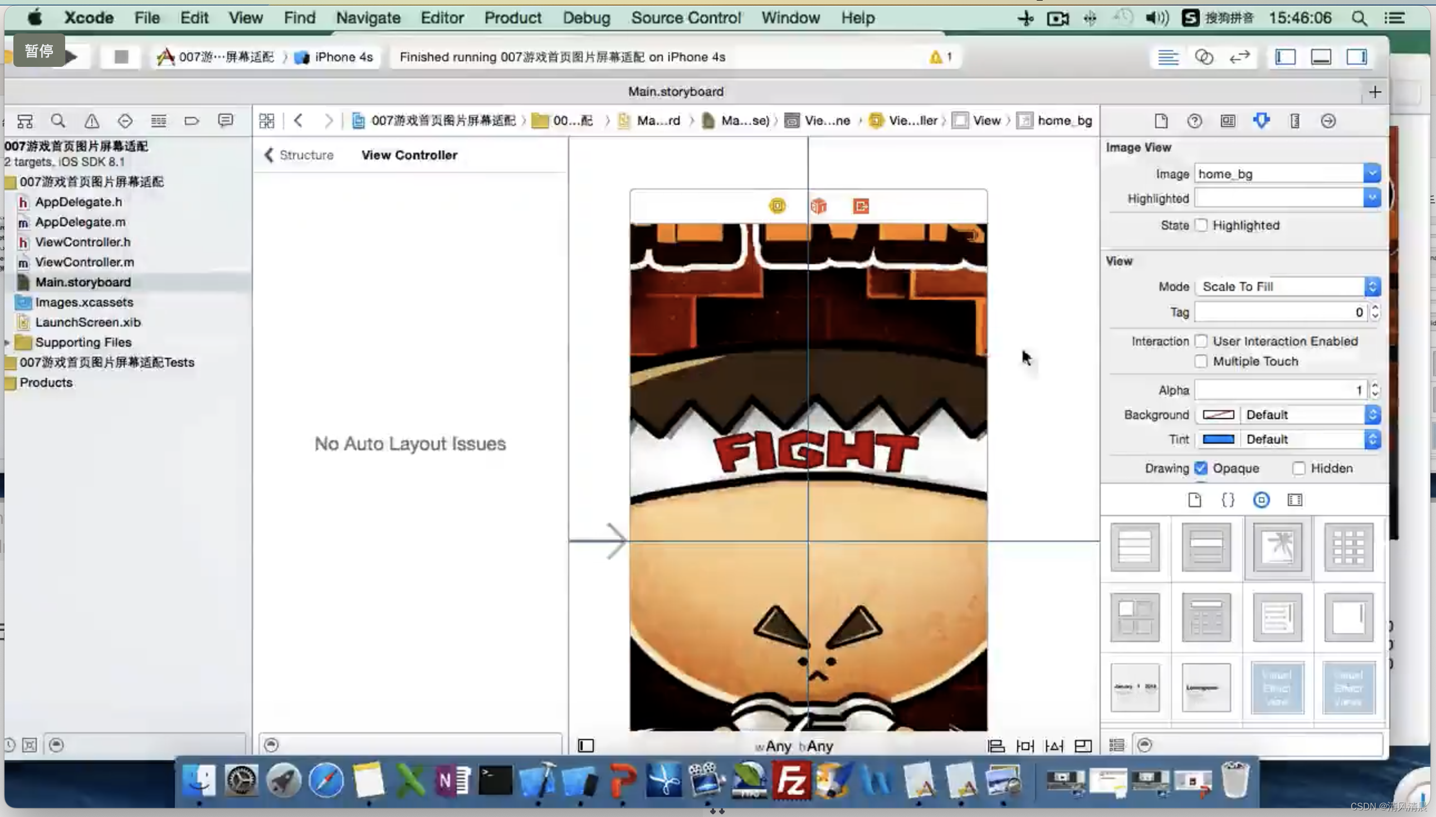Switch to Standard editor

coord(1168,57)
